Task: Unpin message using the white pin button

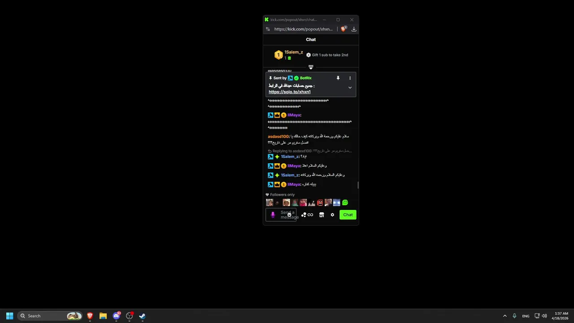Action: point(338,78)
